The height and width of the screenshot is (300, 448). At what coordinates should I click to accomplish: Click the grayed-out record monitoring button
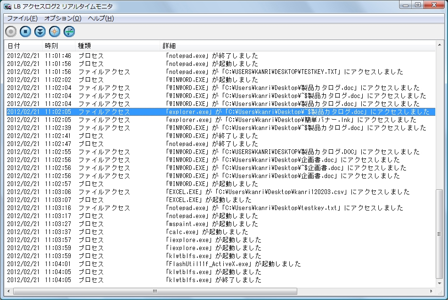tap(11, 32)
